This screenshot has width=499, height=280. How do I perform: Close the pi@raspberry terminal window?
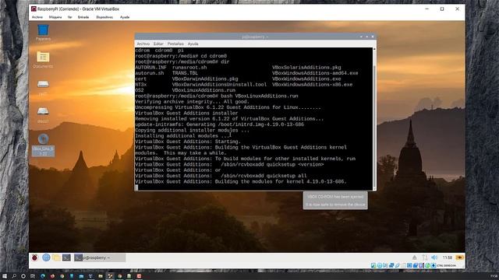(373, 37)
